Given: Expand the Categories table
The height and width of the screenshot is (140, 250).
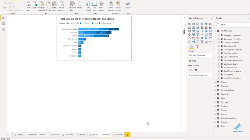Looking at the screenshot, I should pos(215,86).
